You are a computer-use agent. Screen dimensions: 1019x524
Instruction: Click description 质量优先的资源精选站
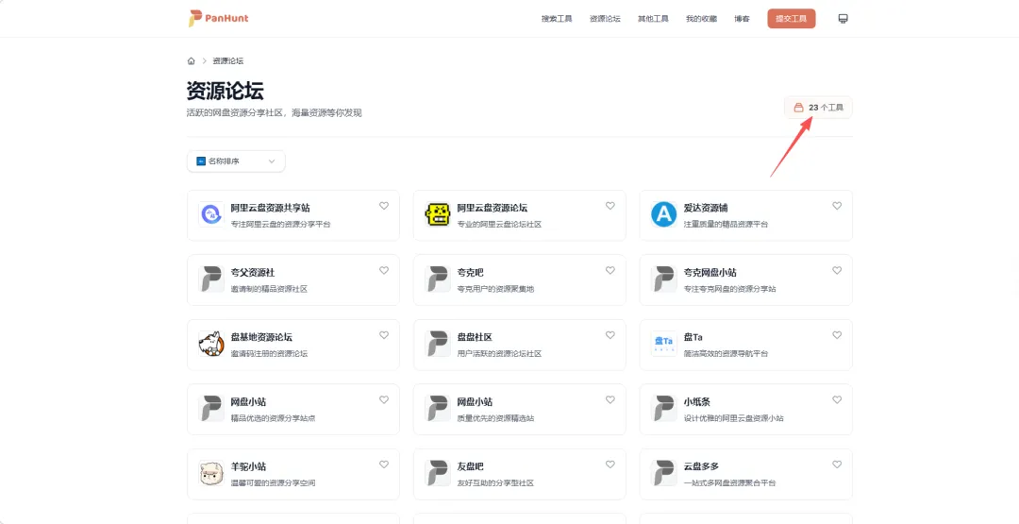(x=495, y=418)
